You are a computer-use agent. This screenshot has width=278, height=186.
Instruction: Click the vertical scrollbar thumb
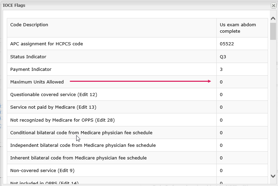[x=273, y=31]
